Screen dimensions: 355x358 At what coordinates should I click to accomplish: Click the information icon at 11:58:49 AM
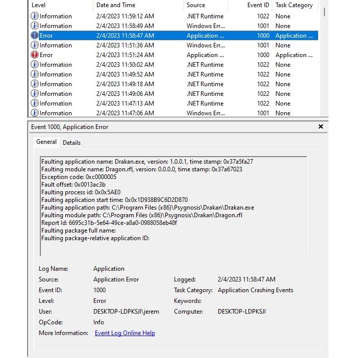[x=35, y=26]
